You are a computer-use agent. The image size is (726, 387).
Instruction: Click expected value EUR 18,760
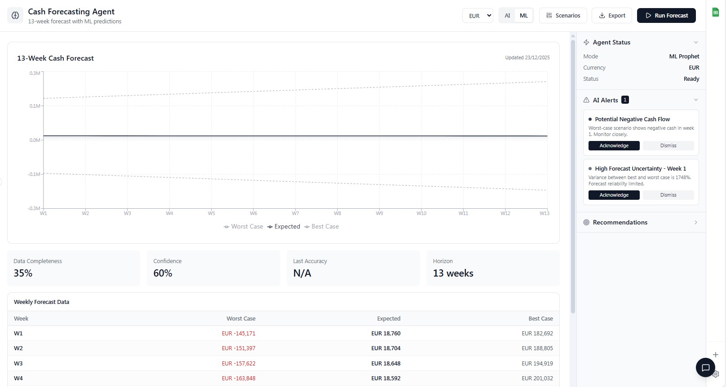pyautogui.click(x=386, y=333)
